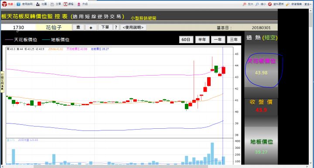Click the 放大 zoom-in magnifier
The image size is (314, 168).
coord(244,4)
